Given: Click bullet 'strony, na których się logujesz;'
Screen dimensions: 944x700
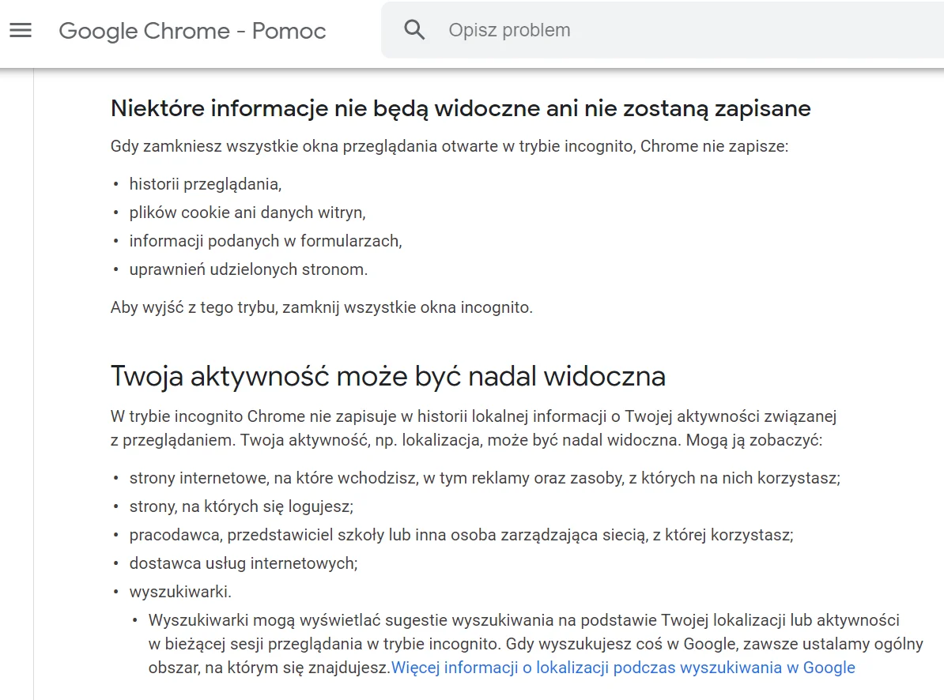Looking at the screenshot, I should tap(241, 506).
